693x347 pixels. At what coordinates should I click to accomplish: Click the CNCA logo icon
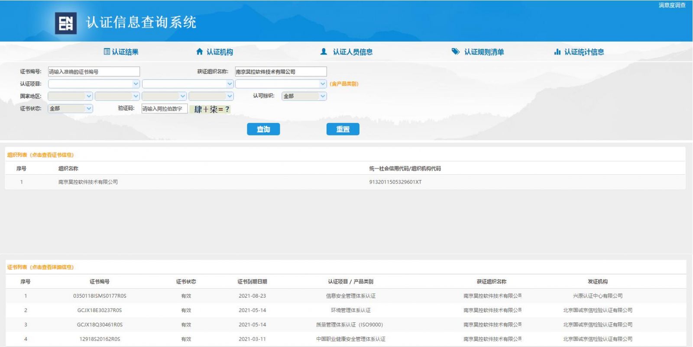click(65, 23)
